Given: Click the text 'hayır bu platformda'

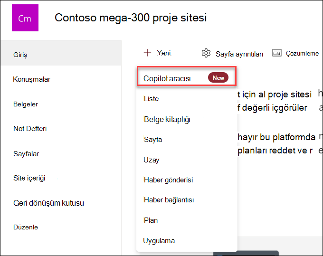Looking at the screenshot, I should pyautogui.click(x=276, y=137).
